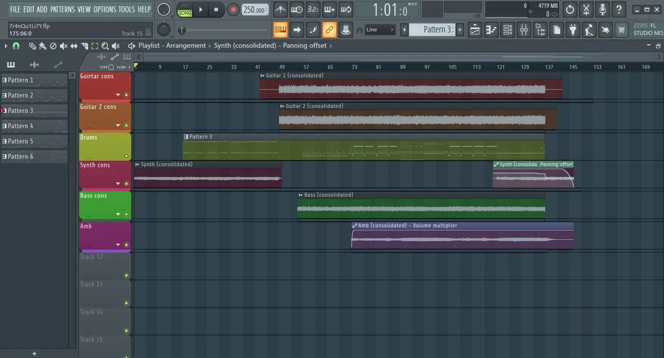This screenshot has width=664, height=358.
Task: Select the Paint brush tool
Action: coord(43,46)
